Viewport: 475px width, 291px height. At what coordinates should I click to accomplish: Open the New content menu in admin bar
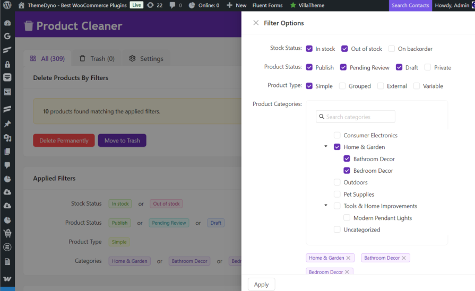[x=236, y=5]
